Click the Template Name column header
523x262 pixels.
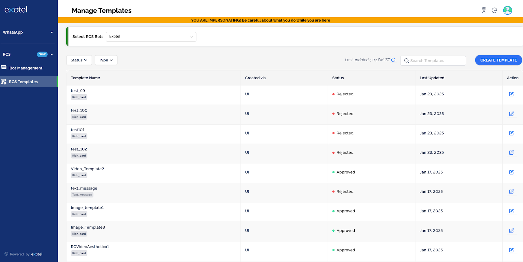pos(85,78)
